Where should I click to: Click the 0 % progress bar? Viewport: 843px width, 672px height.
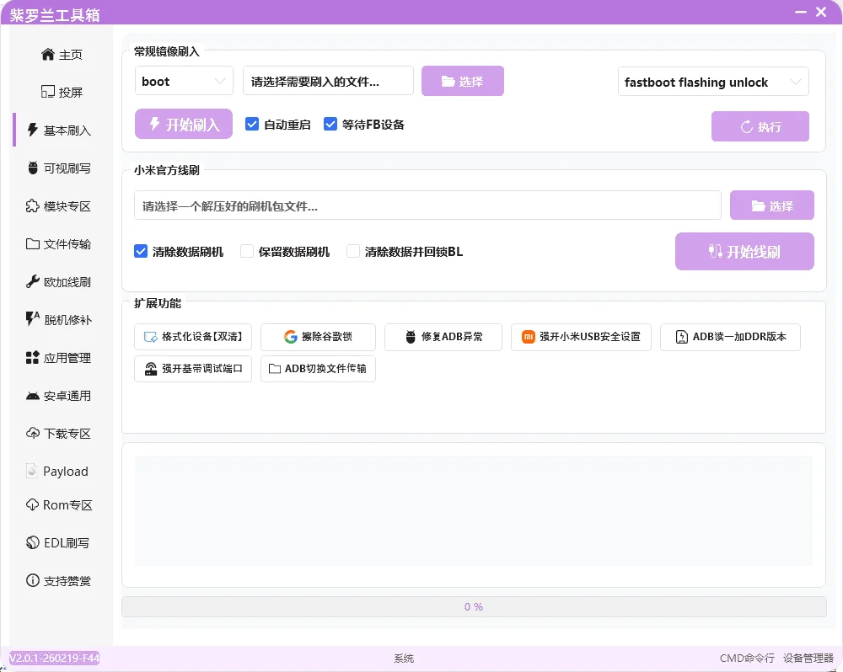[474, 606]
